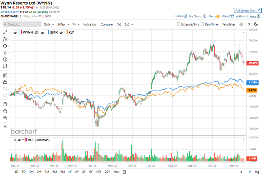Open the numbered counter tool
Screen dimensions: 262x175
(x=5, y=60)
